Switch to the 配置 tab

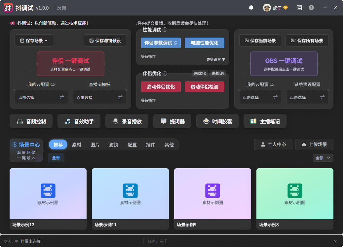[132, 144]
